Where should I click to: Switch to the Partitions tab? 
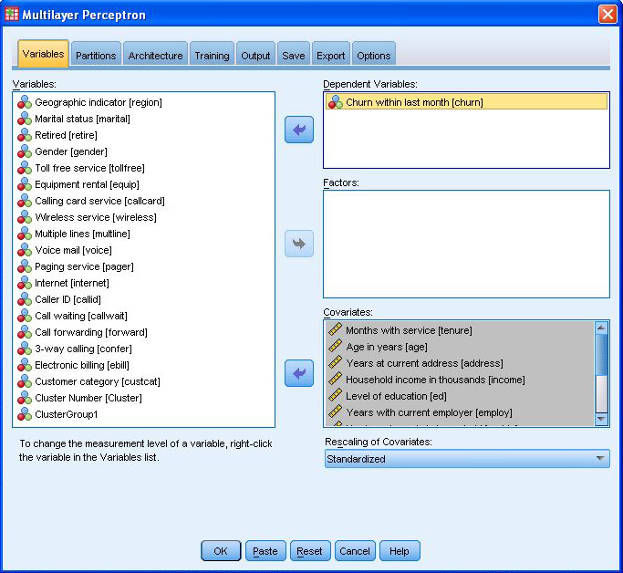[x=96, y=56]
